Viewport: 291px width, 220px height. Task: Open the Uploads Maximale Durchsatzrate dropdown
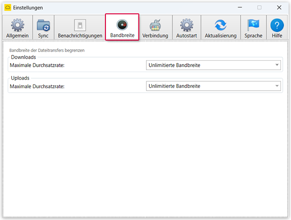tap(213, 86)
